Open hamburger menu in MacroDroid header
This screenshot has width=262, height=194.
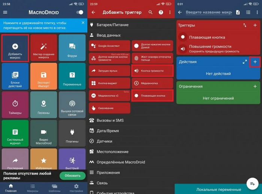5,12
